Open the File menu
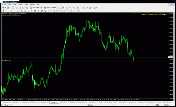The height and width of the screenshot is (107, 176). (5, 5)
